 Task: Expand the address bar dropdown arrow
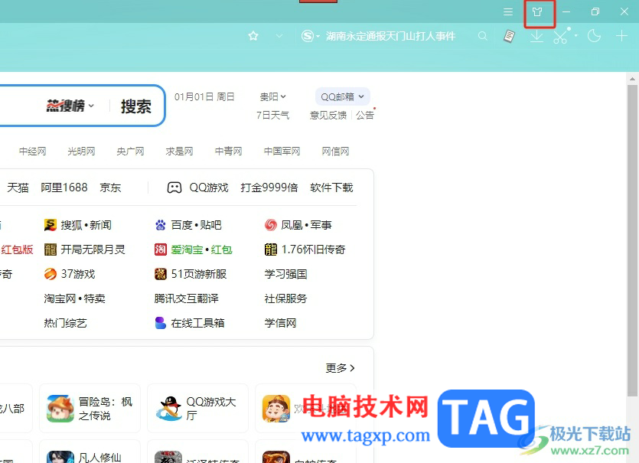279,36
